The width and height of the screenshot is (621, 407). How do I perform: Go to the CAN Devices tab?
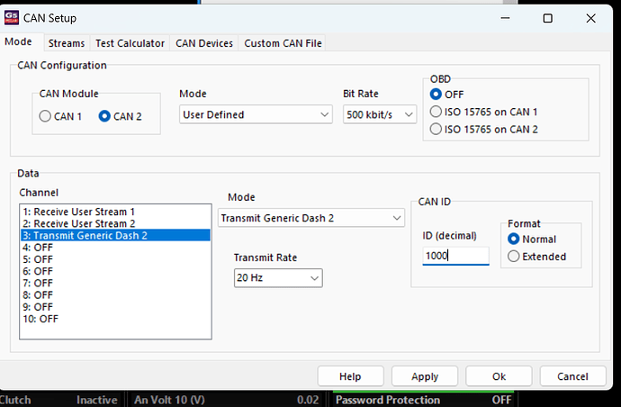tap(204, 43)
